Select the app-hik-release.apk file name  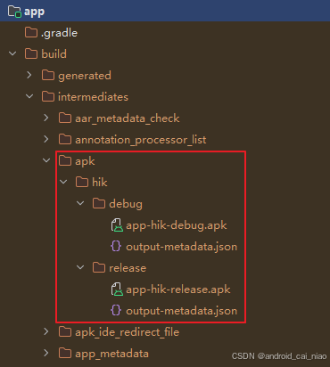click(178, 290)
